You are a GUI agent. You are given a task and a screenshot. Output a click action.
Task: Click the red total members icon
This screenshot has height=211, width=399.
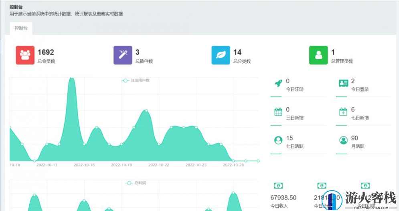click(x=25, y=55)
